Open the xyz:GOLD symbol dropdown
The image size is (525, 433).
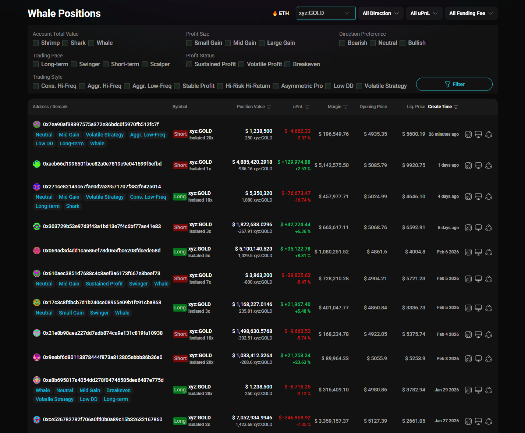coord(326,13)
